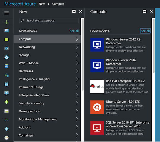
Task: Select the Web + Mobile marketplace item
Action: click(x=47, y=63)
